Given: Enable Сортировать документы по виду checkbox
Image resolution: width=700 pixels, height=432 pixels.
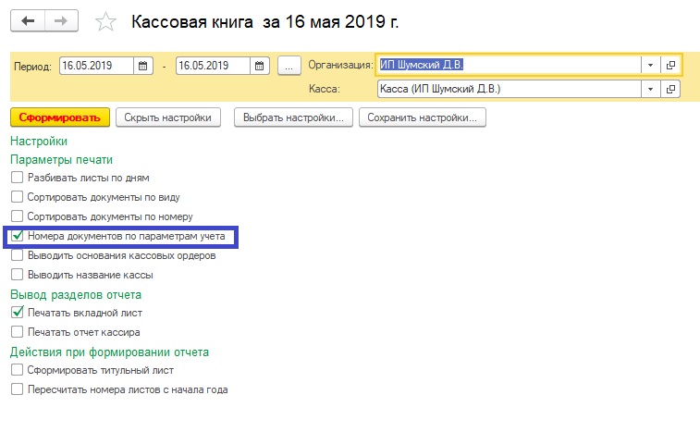Looking at the screenshot, I should [17, 196].
